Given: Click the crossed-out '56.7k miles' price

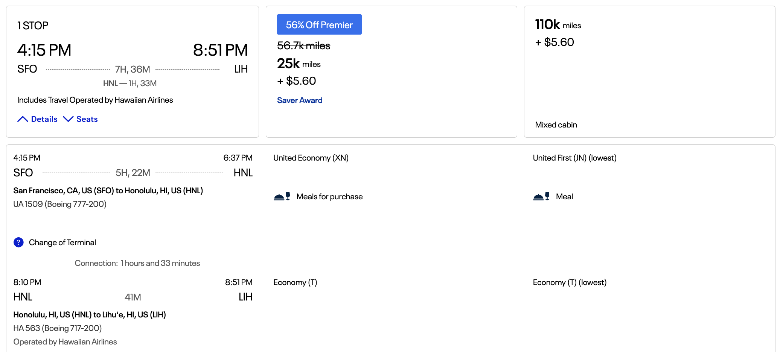Looking at the screenshot, I should click(304, 46).
